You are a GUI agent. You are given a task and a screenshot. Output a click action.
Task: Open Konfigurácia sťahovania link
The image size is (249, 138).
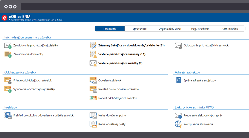click(198, 124)
